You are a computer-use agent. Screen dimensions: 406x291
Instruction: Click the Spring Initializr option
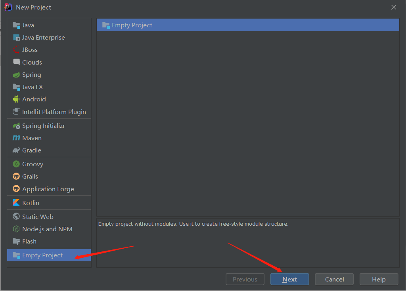(x=42, y=126)
